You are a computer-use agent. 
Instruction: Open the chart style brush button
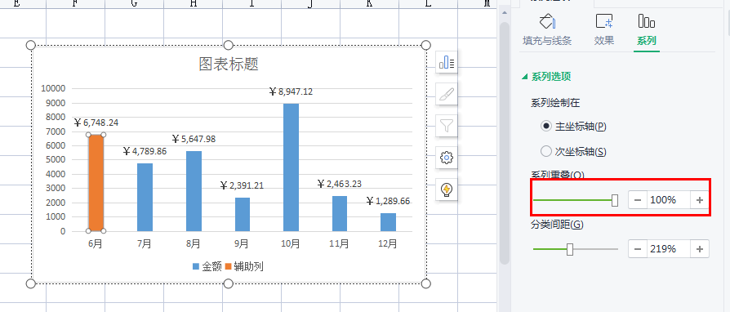[447, 94]
